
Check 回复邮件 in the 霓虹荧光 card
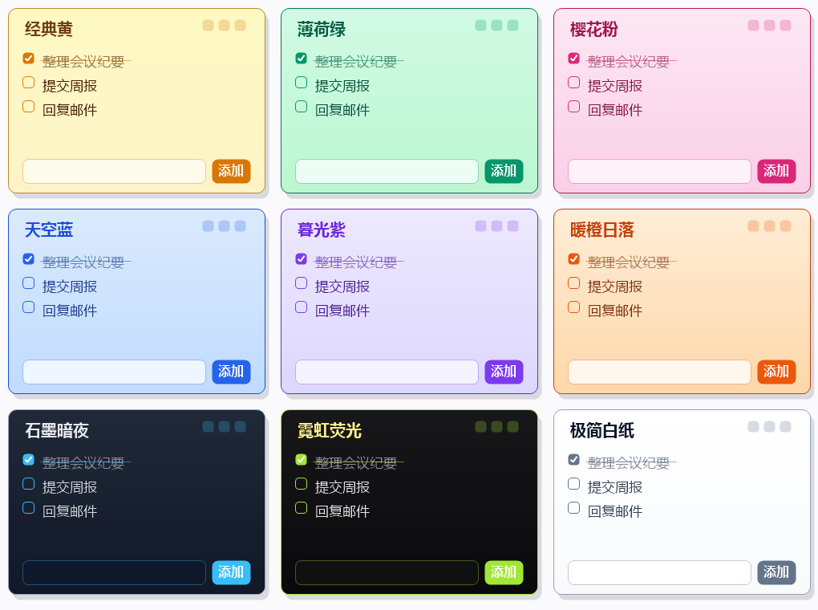[301, 507]
